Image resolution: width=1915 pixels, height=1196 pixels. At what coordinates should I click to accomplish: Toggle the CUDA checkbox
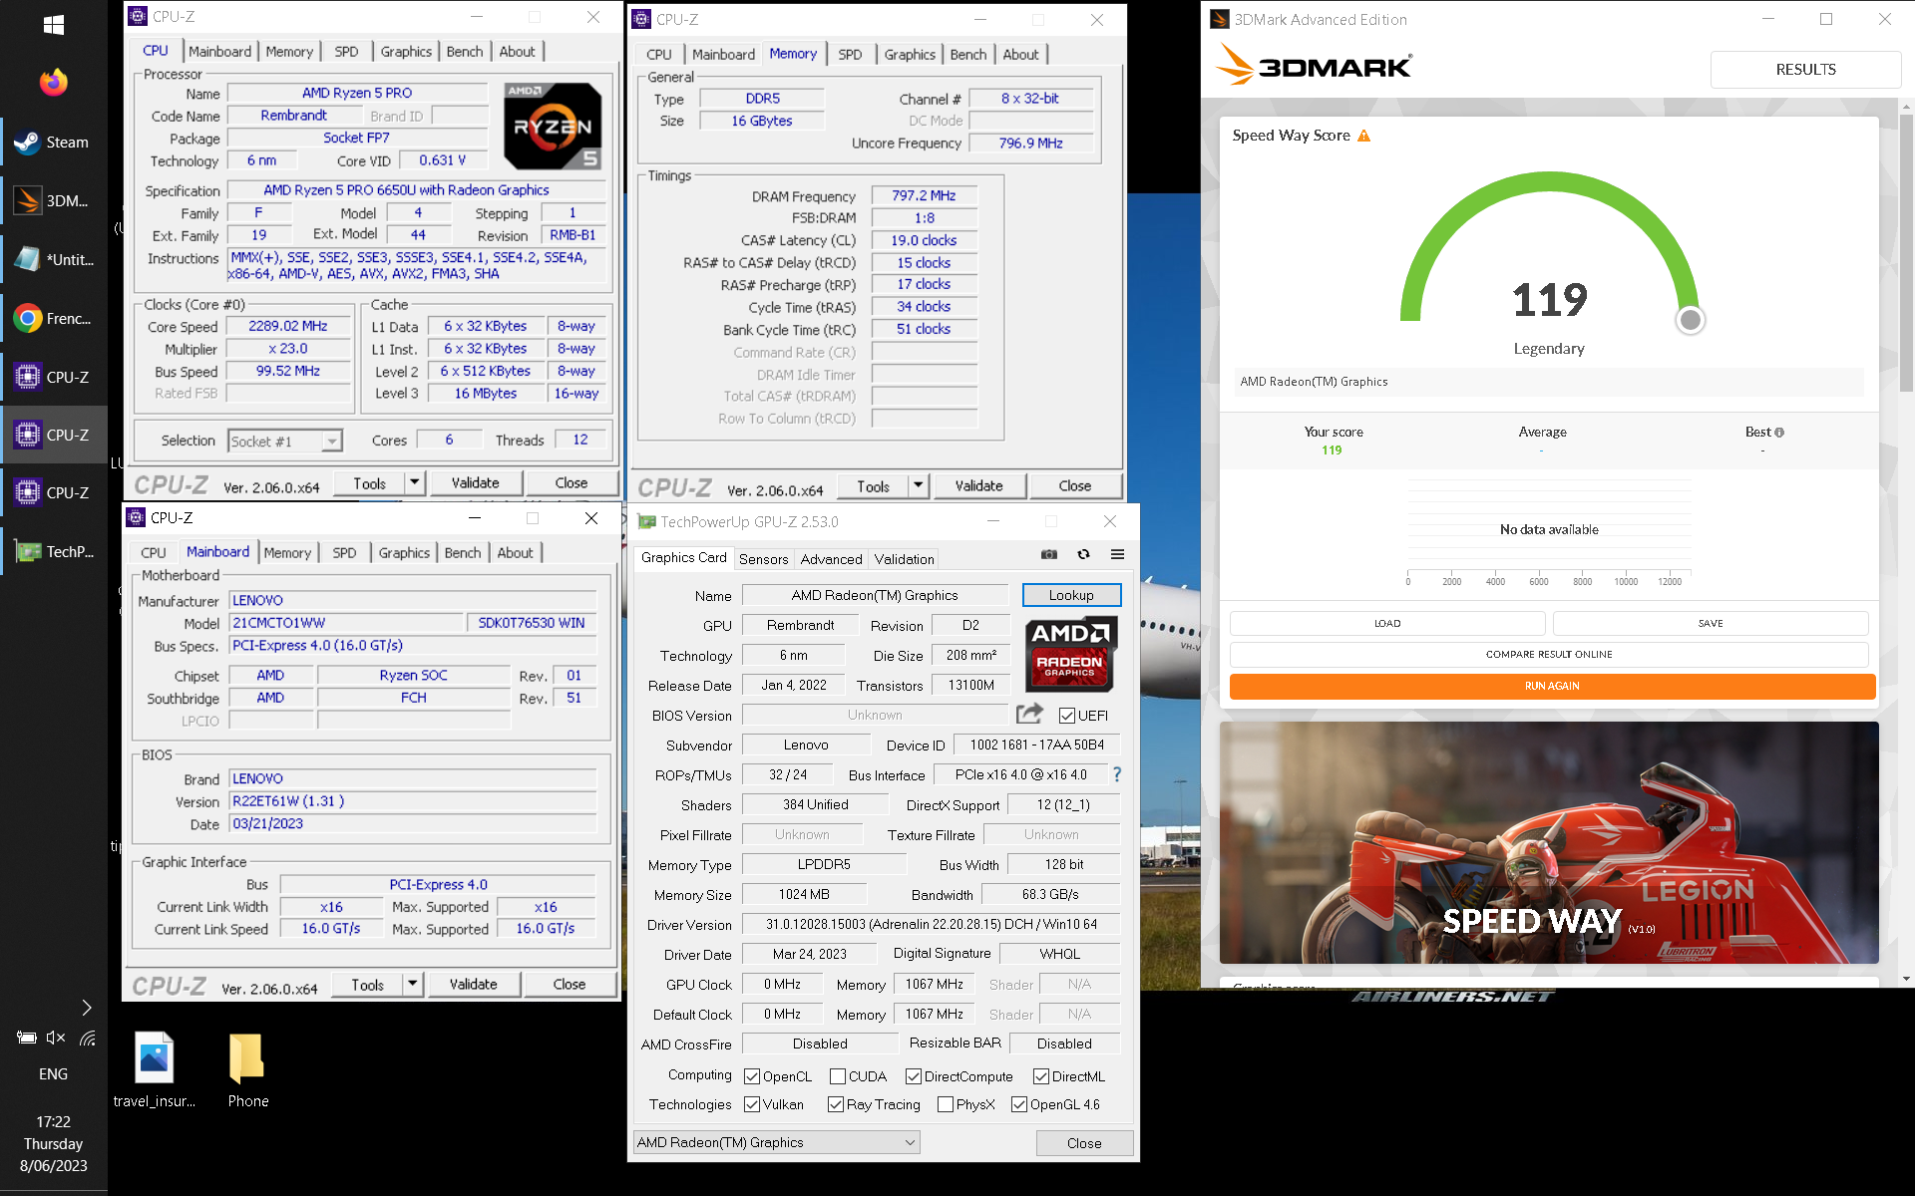click(838, 1076)
